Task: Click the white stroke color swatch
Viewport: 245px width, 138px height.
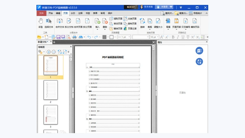Action: coord(111,37)
